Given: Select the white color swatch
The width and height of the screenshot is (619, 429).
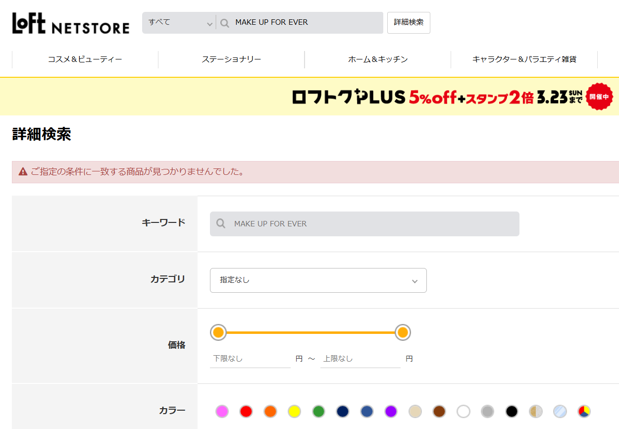Looking at the screenshot, I should [x=464, y=411].
